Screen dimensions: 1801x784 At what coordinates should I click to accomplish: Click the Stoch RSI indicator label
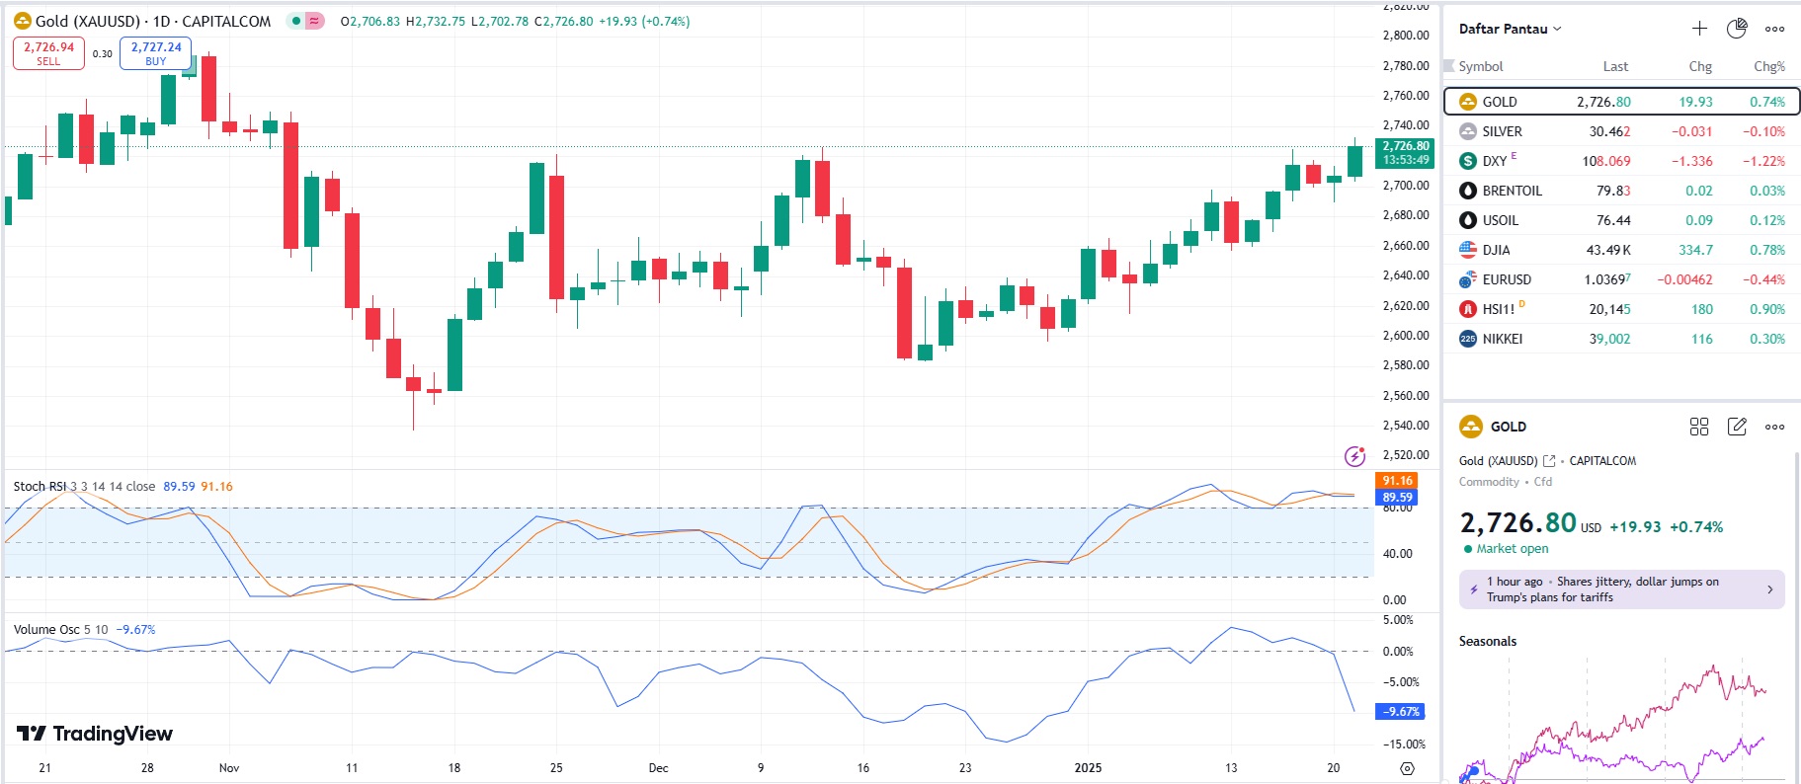point(40,486)
